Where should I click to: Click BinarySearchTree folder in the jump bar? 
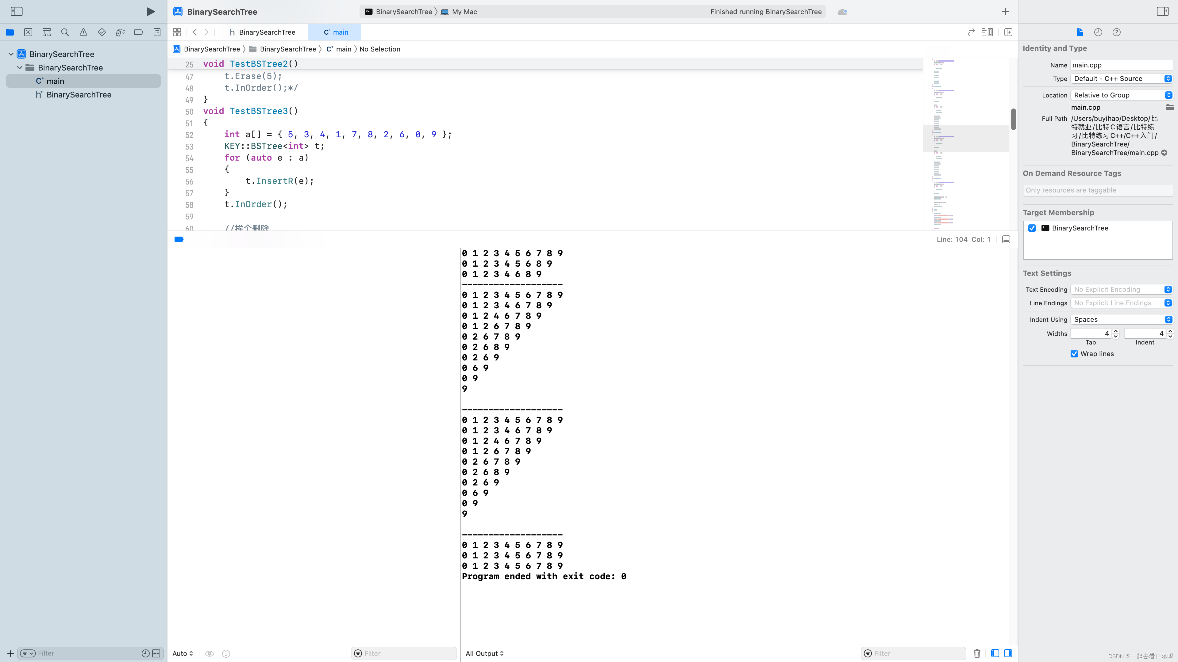[283, 49]
